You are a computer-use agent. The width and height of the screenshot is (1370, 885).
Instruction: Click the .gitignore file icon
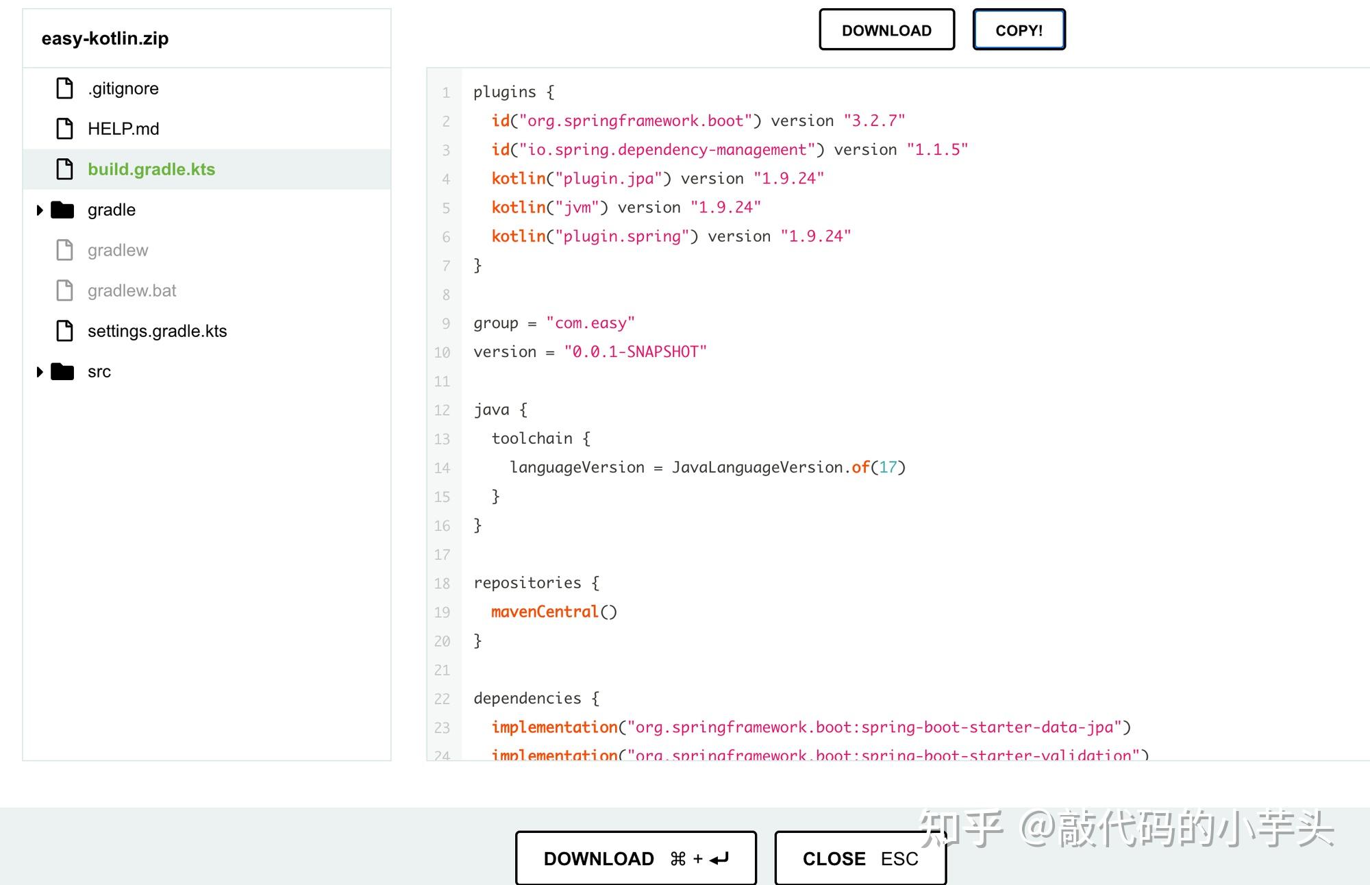pos(64,88)
